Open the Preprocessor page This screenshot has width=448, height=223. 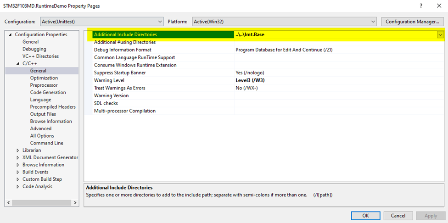tap(44, 85)
